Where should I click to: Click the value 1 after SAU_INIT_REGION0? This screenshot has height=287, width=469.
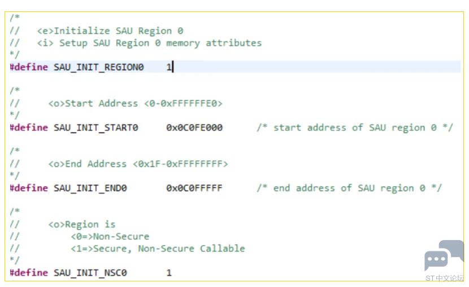pos(168,67)
